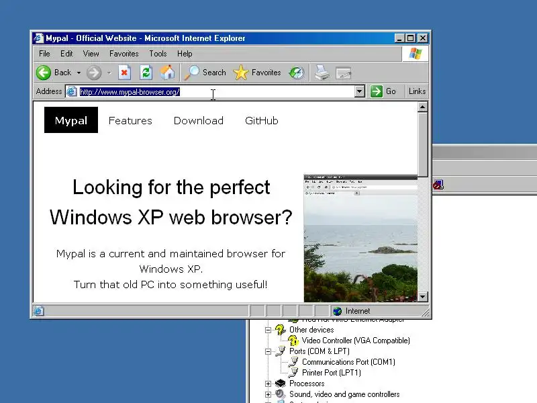Click the Mypal logo link
Image resolution: width=537 pixels, height=403 pixels.
[71, 120]
